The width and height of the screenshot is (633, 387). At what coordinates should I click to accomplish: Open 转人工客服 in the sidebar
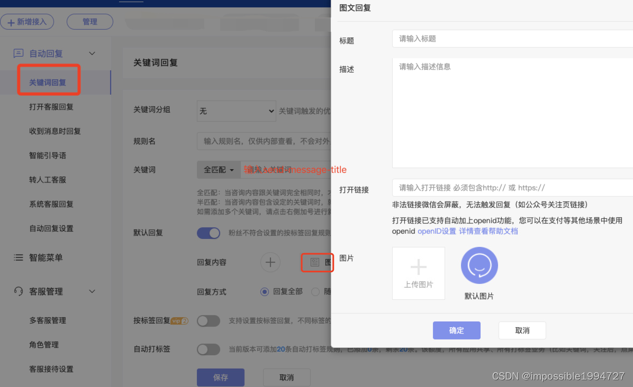click(48, 180)
